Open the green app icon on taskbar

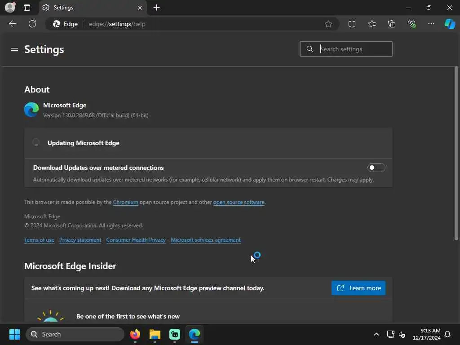[175, 334]
